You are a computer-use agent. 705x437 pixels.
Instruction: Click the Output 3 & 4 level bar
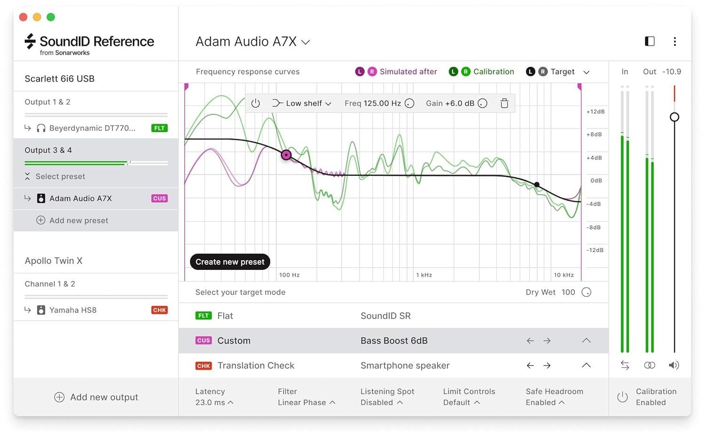tap(96, 163)
